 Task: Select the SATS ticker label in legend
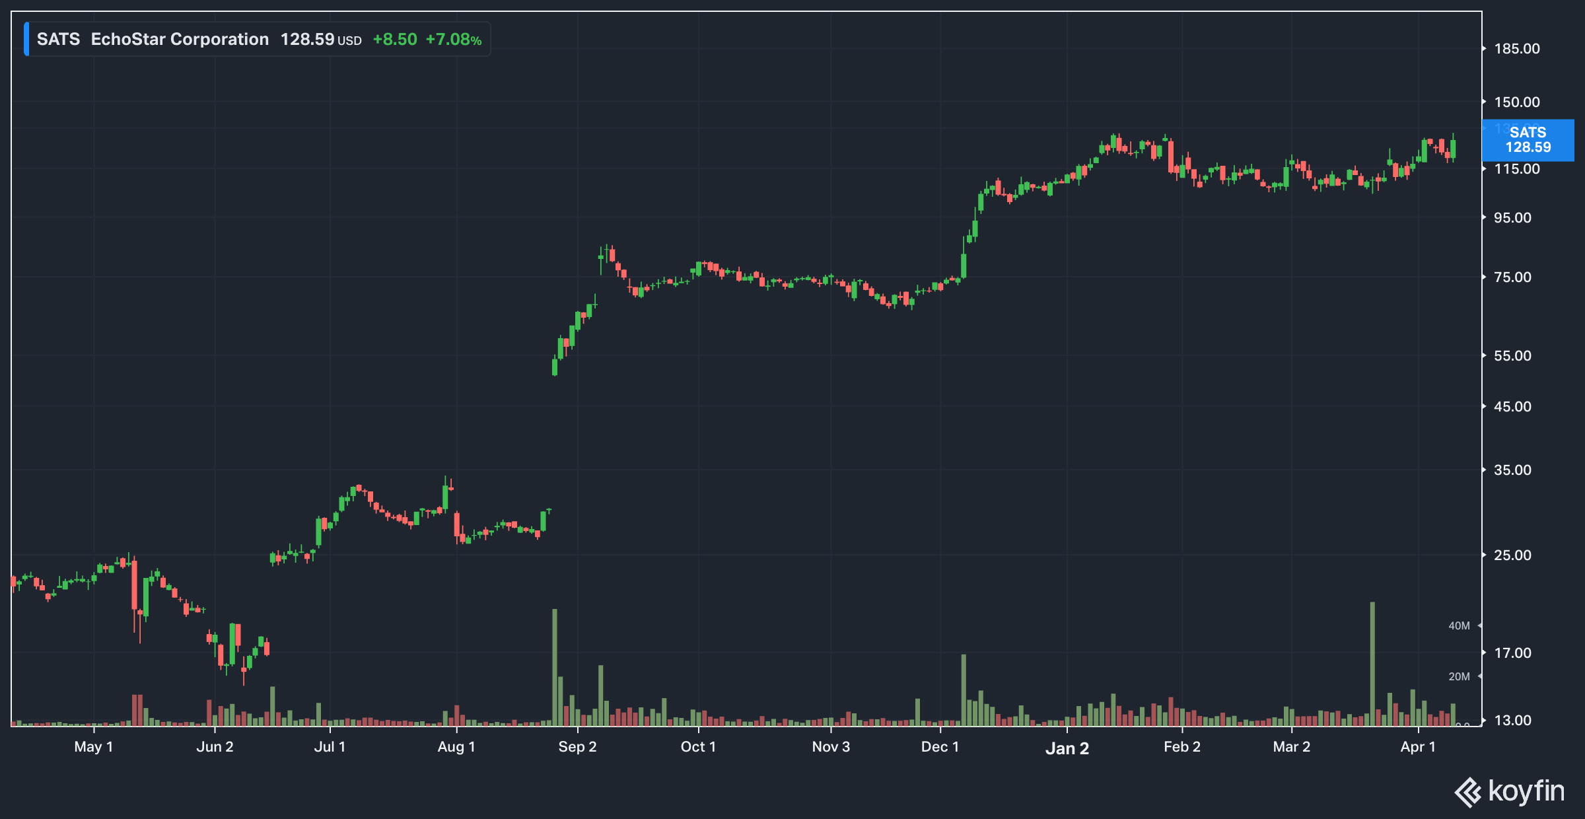pos(58,39)
